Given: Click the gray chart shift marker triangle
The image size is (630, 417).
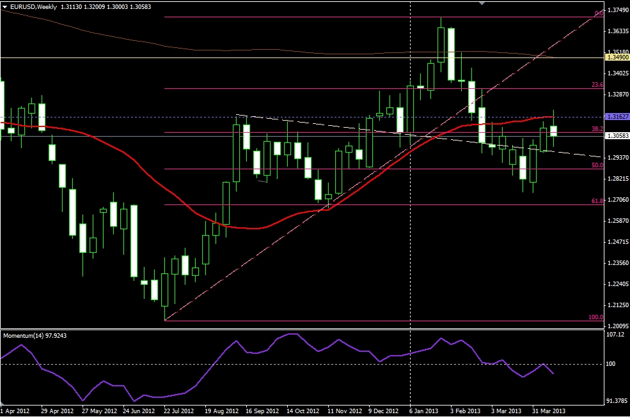Looking at the screenshot, I should (482, 3).
